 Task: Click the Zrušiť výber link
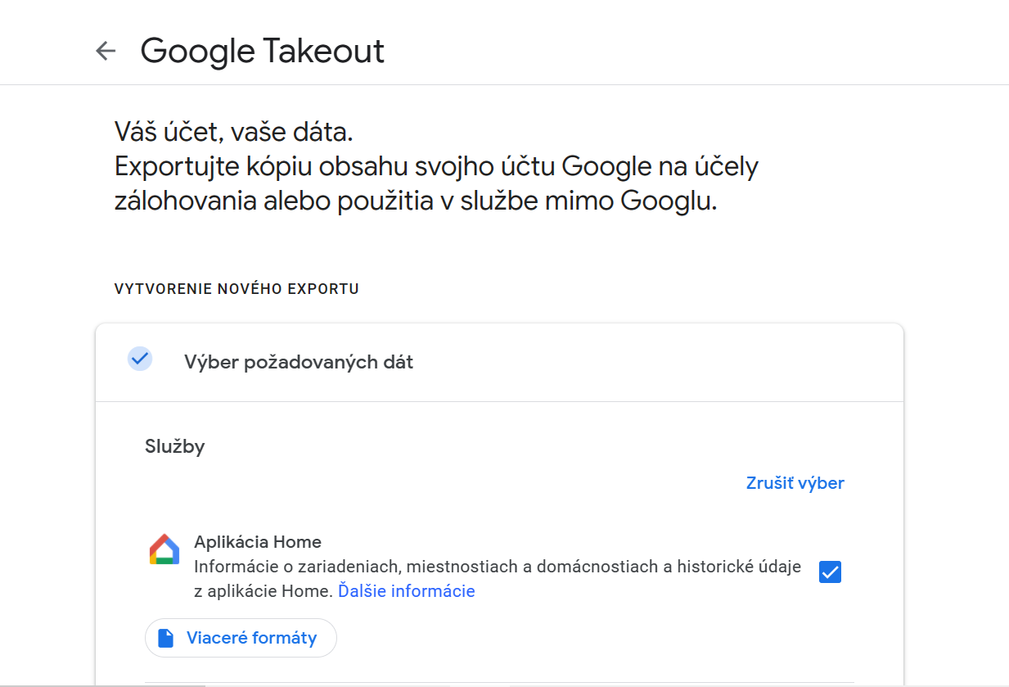(795, 483)
